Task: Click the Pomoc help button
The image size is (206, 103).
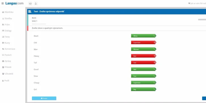Action: pos(44,98)
